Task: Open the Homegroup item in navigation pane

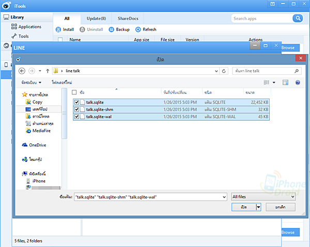Action: pyautogui.click(x=32, y=159)
